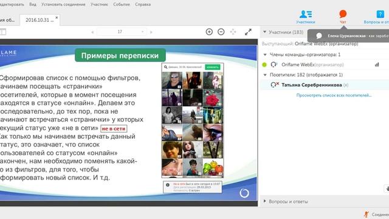Select Oriflame WebEx (организатор) row
The image size is (389, 219).
click(x=325, y=64)
